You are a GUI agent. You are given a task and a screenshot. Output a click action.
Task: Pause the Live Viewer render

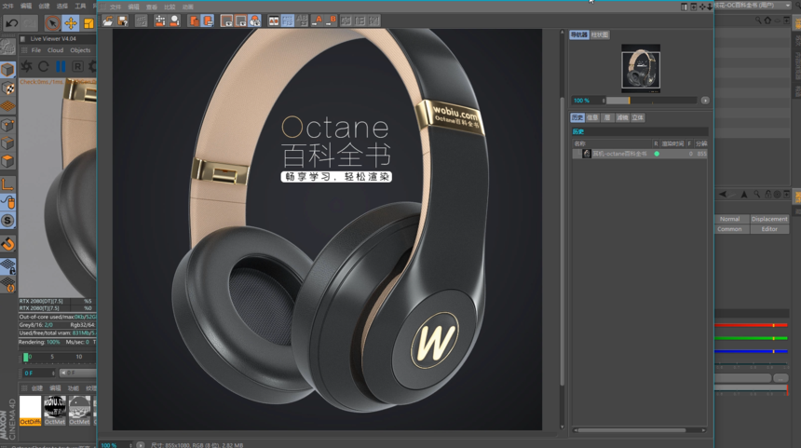[61, 66]
